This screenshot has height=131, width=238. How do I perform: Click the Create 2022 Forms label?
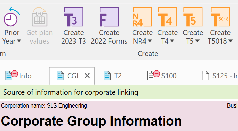[109, 37]
